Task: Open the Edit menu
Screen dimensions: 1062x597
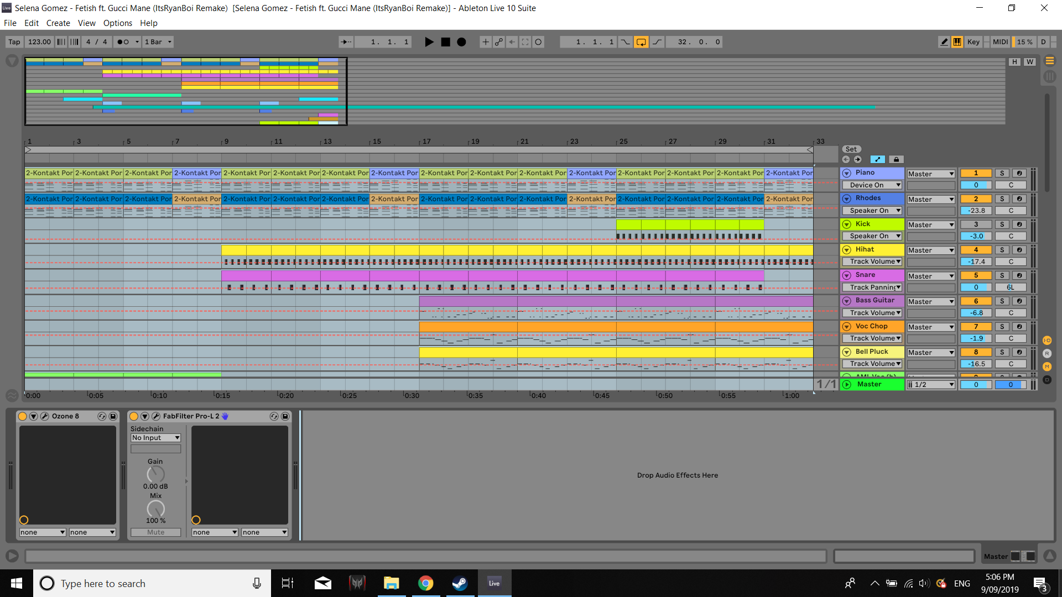Action: [32, 23]
